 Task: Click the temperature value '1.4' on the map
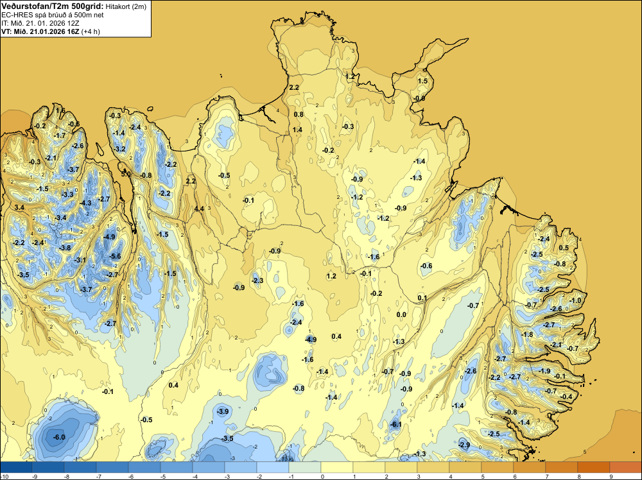pos(297,130)
